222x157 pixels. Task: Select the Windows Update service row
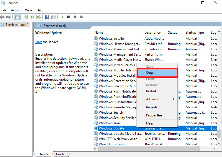click(x=155, y=128)
